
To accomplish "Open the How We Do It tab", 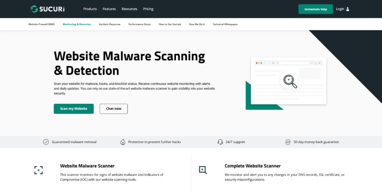I will [197, 24].
